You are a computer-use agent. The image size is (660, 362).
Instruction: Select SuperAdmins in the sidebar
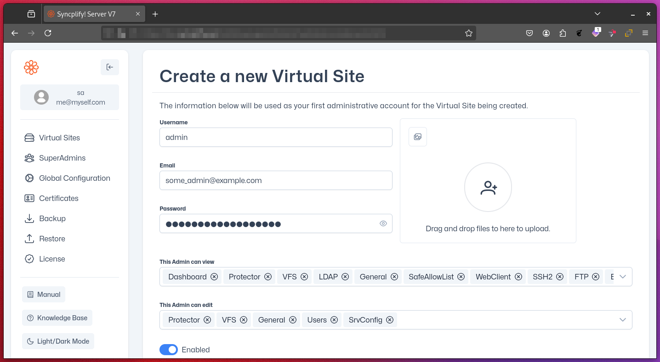point(62,158)
